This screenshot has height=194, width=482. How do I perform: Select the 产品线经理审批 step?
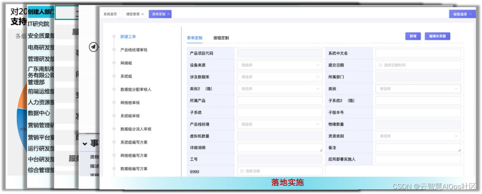134,50
